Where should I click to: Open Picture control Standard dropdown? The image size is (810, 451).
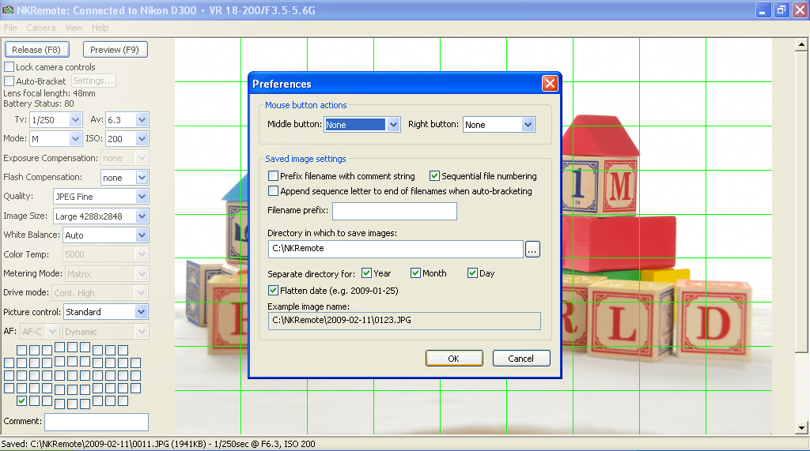[141, 312]
